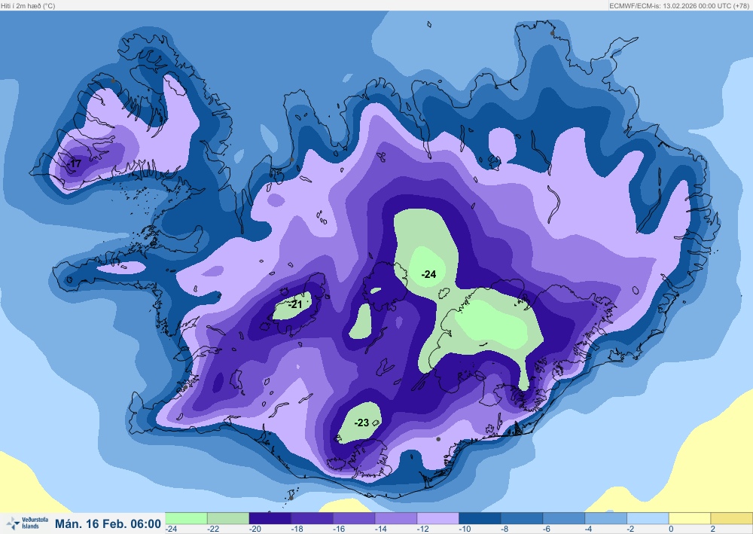This screenshot has height=534, width=753.
Task: Click the -2 value on the legend scale
Action: point(631,529)
